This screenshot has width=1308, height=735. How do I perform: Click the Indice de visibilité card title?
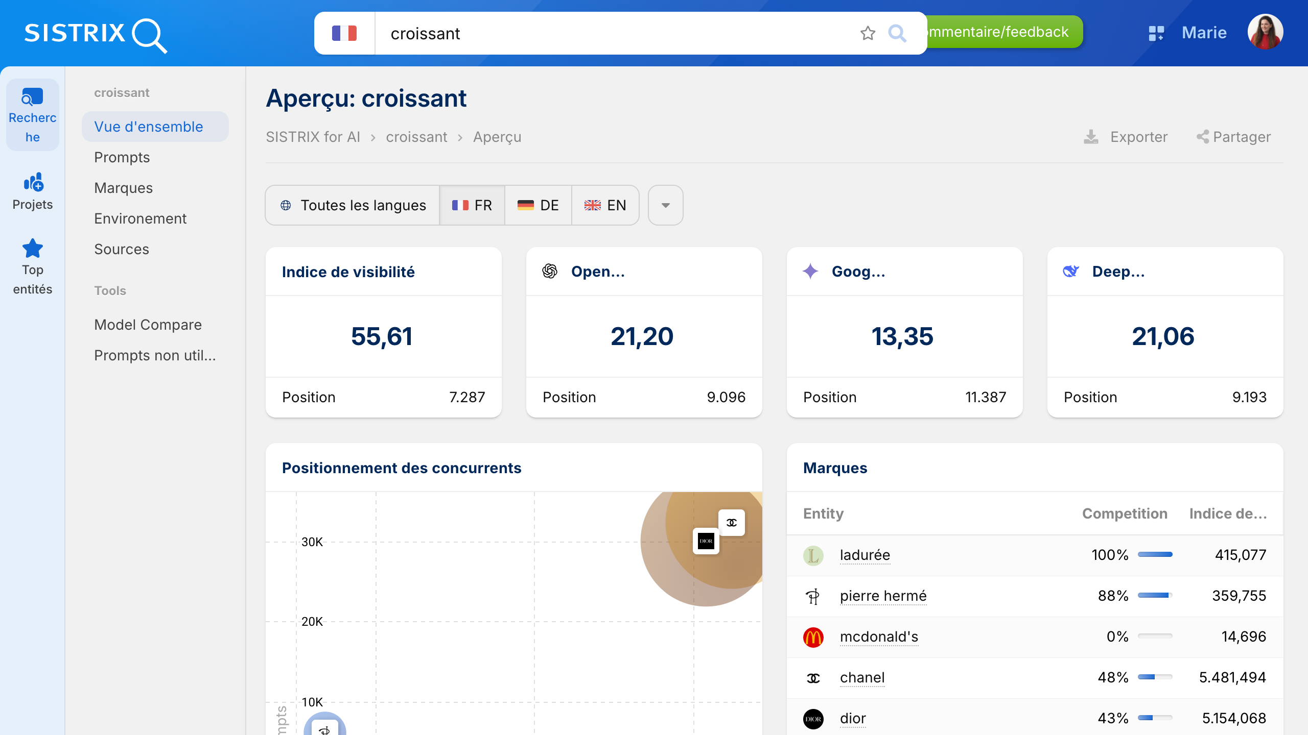tap(348, 272)
